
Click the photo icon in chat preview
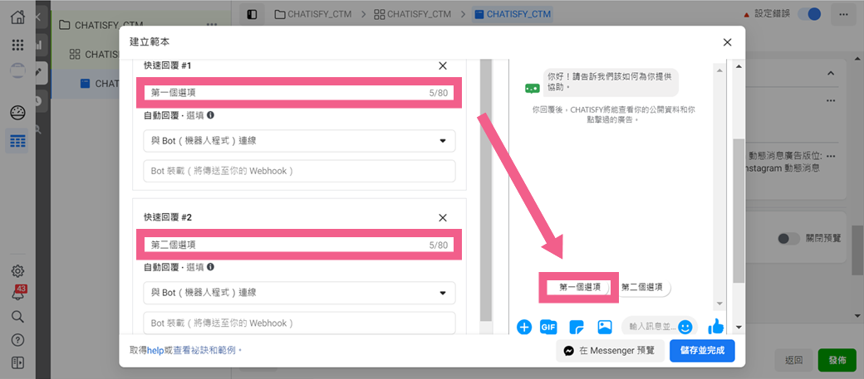click(x=605, y=327)
